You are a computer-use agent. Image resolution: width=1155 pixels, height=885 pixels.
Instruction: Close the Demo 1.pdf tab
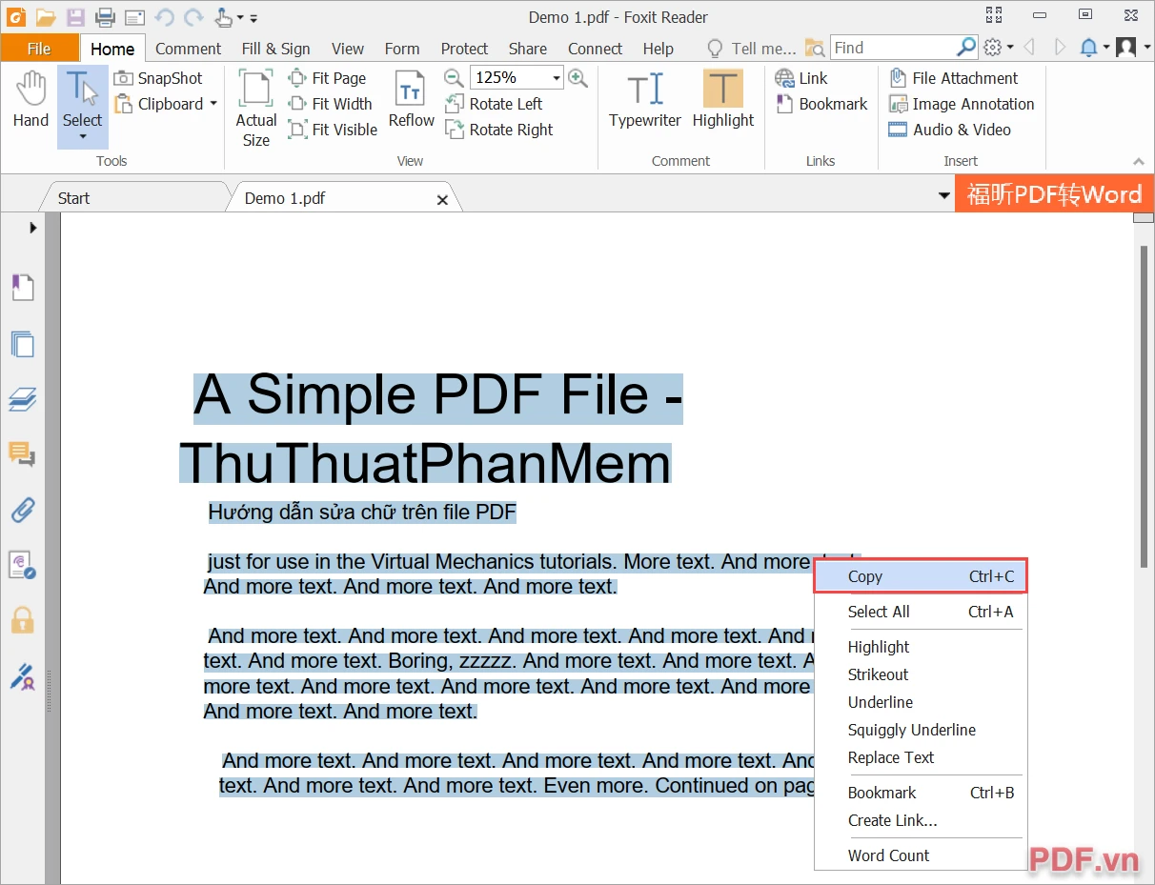442,199
